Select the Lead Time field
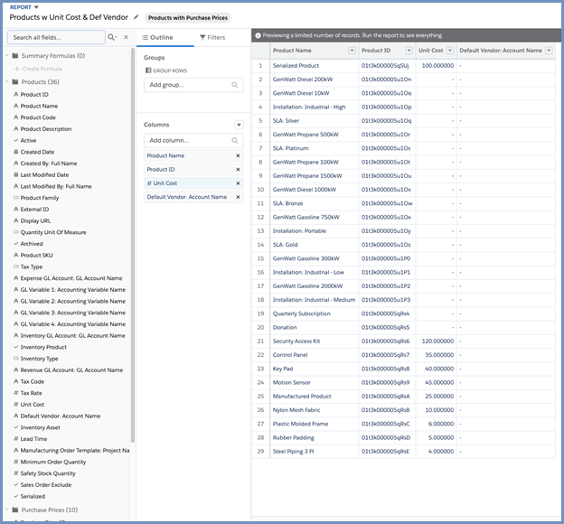The image size is (564, 524). click(33, 439)
